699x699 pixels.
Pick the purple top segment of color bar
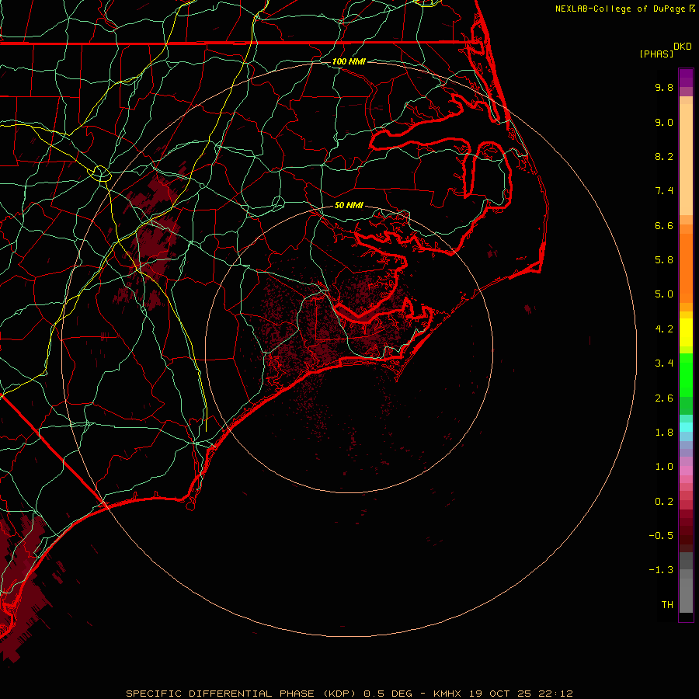click(686, 78)
